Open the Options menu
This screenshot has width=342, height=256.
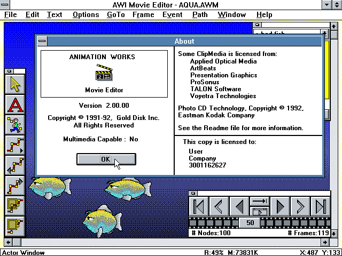85,14
